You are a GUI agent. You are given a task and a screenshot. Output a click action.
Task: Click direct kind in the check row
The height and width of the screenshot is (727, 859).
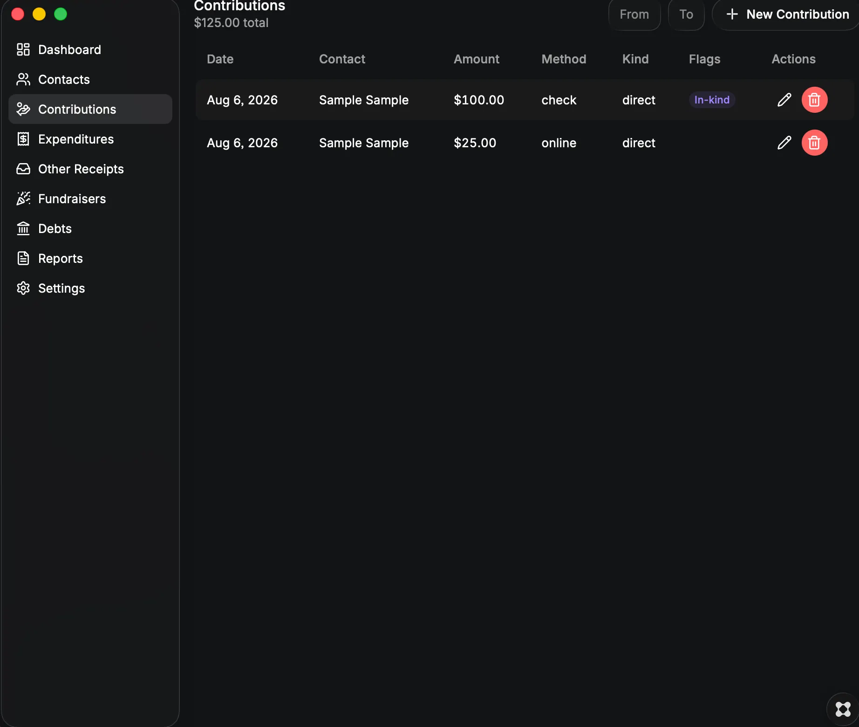[x=639, y=100]
